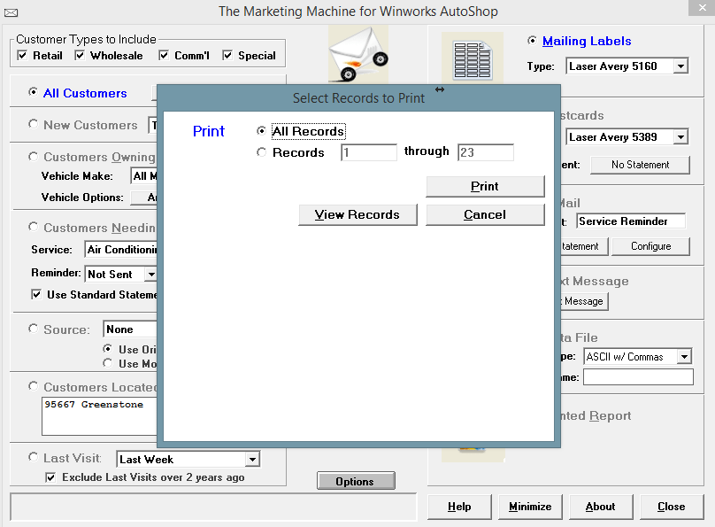Click the mailing labels sheet icon

click(x=472, y=58)
